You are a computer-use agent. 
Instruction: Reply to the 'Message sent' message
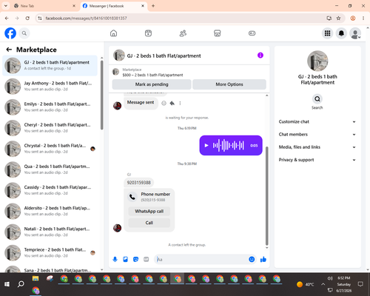pyautogui.click(x=172, y=103)
